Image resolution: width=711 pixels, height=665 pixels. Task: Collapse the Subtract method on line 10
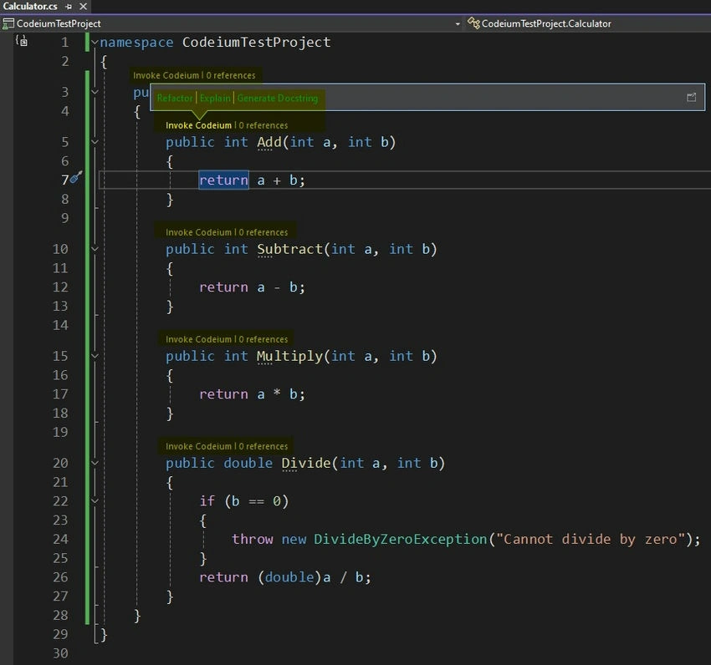point(95,249)
